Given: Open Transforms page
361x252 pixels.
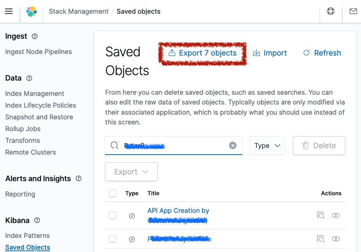Looking at the screenshot, I should (23, 140).
